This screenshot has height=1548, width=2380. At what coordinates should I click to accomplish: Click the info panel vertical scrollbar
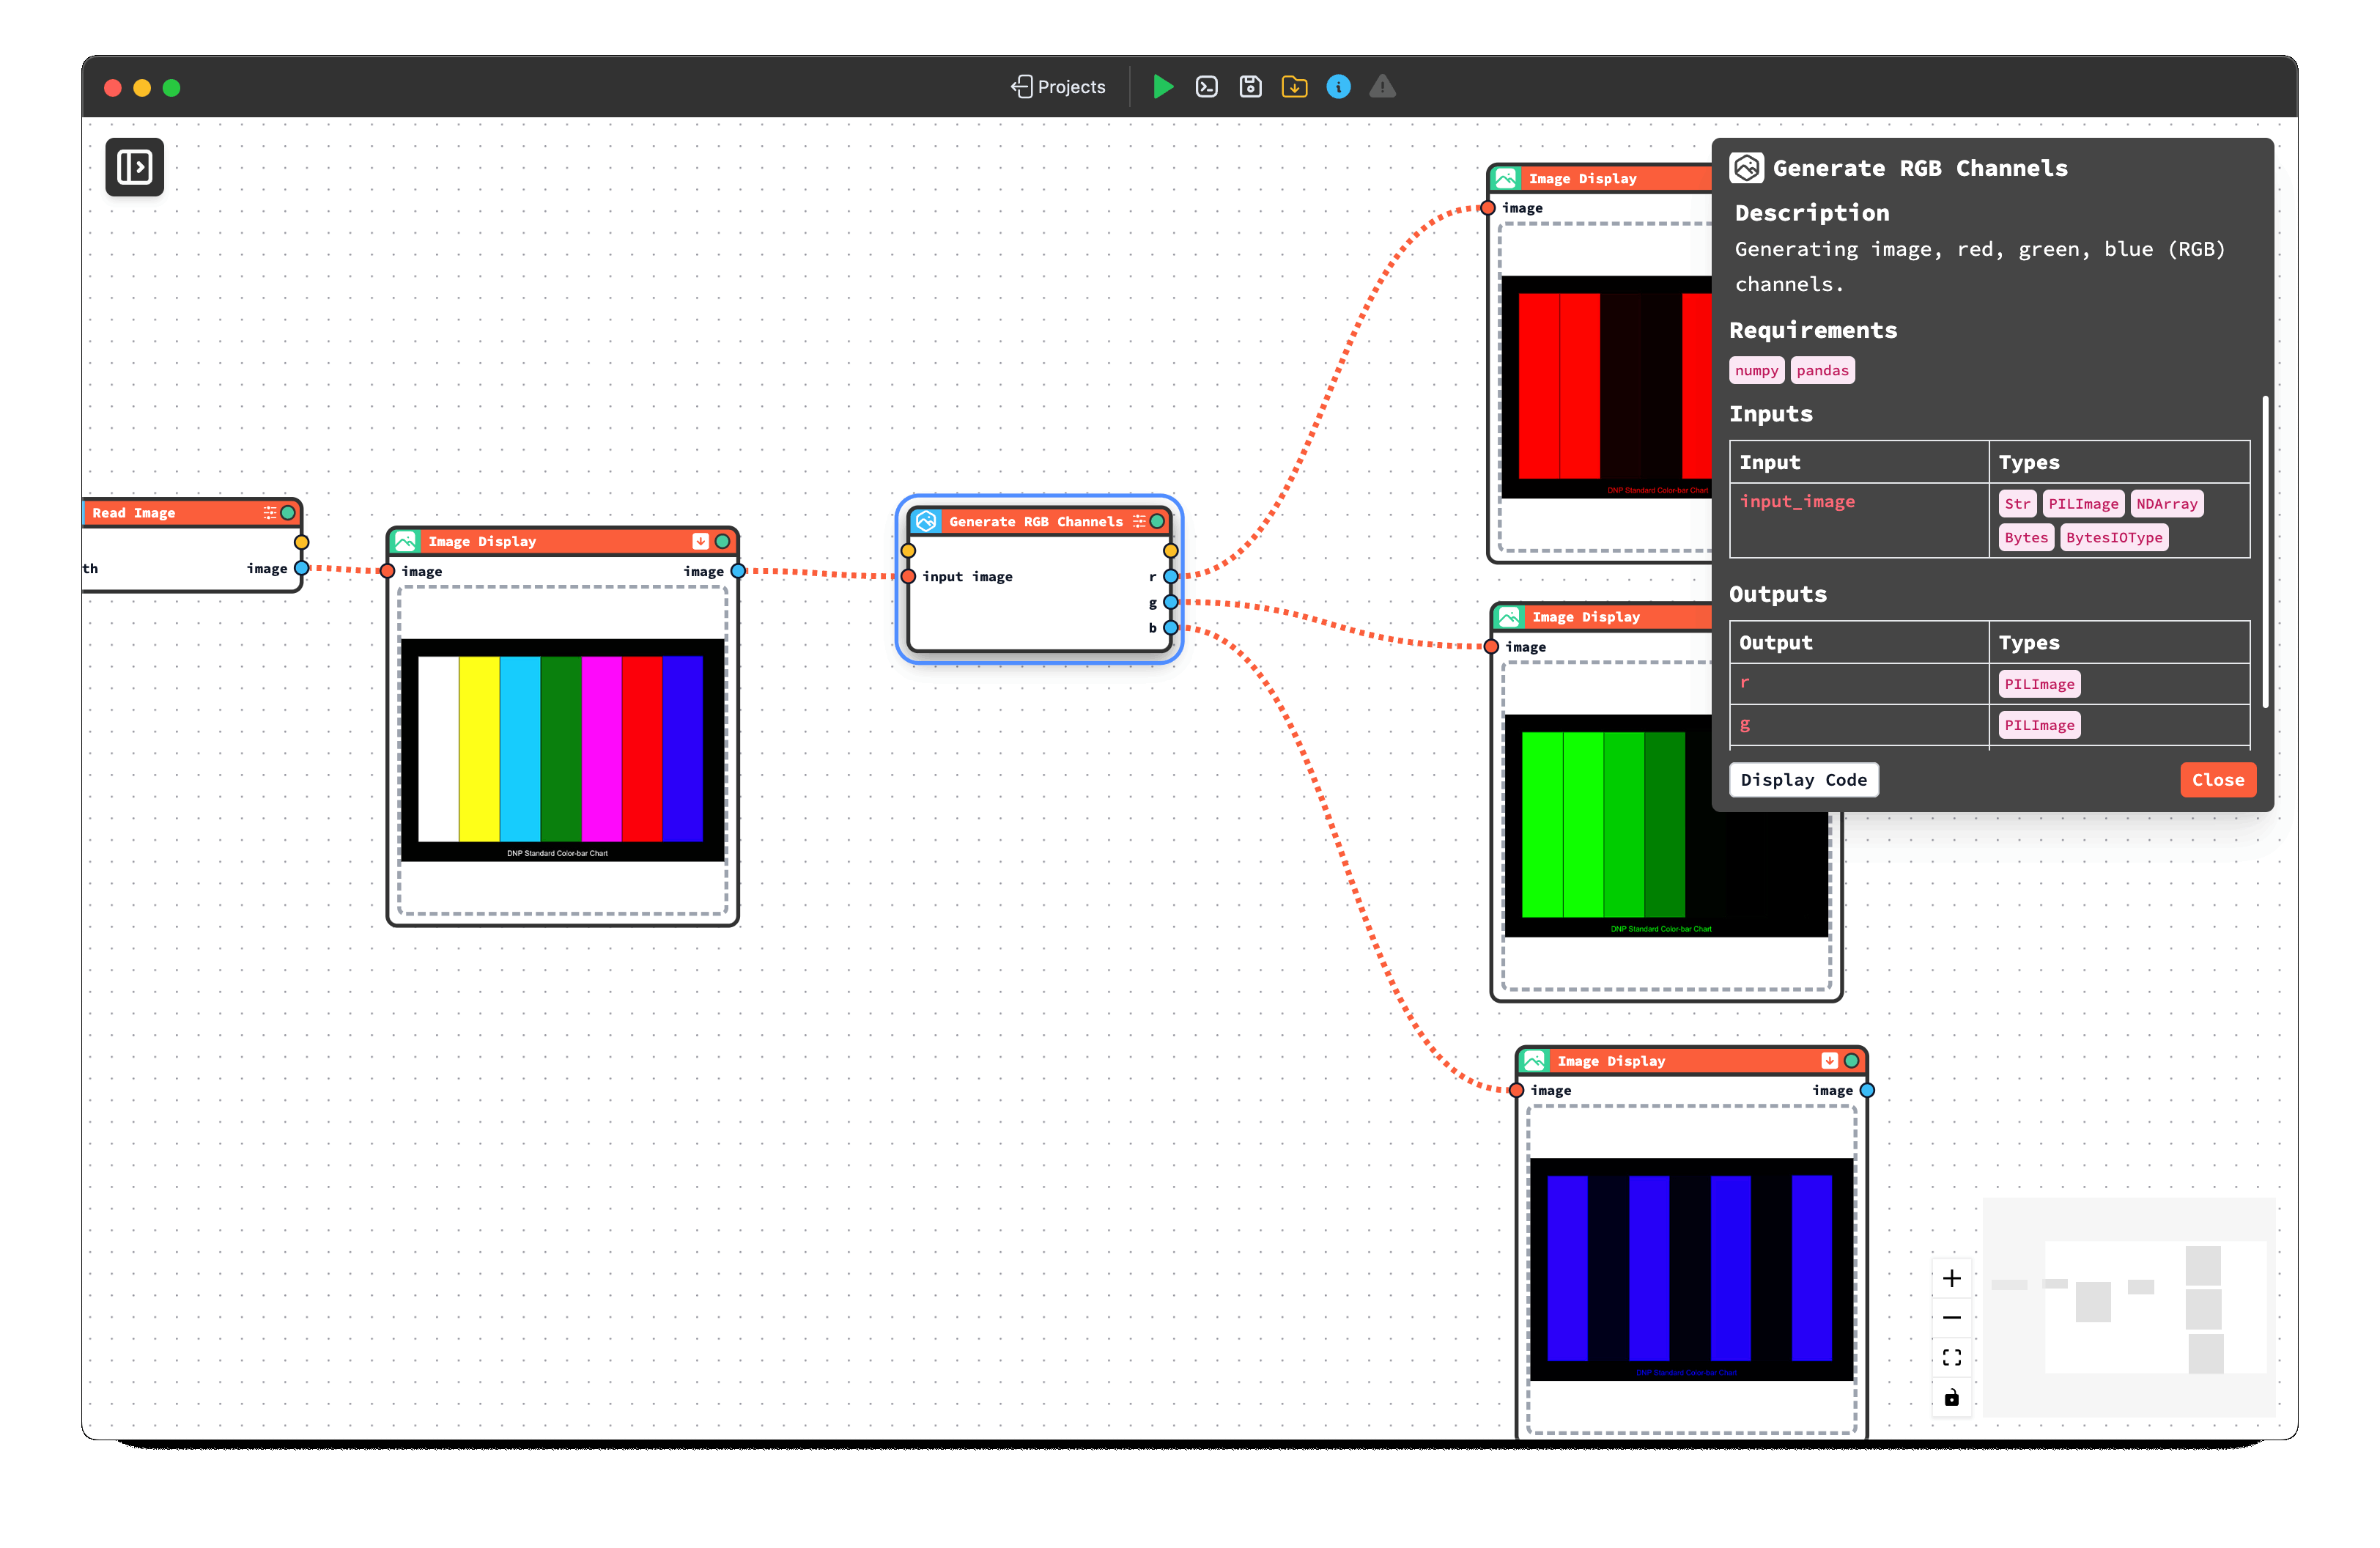pyautogui.click(x=2264, y=552)
